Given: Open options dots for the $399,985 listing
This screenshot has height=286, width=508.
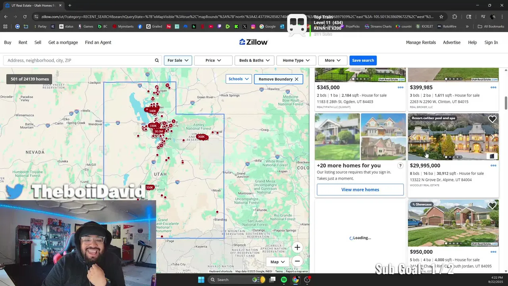Looking at the screenshot, I should pyautogui.click(x=493, y=87).
